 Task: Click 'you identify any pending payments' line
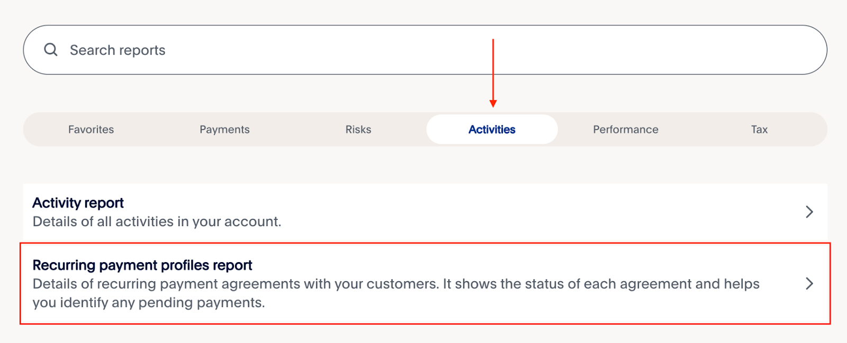click(x=149, y=303)
